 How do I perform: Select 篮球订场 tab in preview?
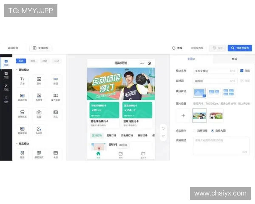click(x=97, y=136)
